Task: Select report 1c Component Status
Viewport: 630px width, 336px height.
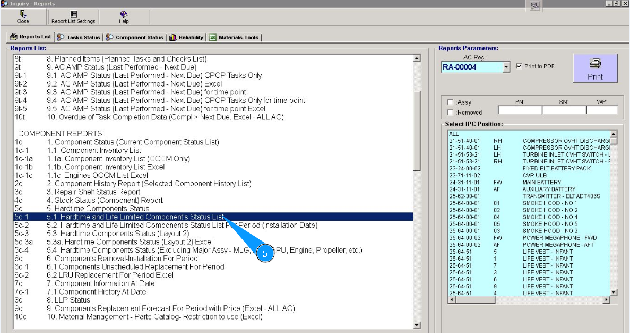Action: (213, 142)
